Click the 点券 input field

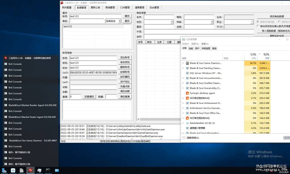click(93, 87)
